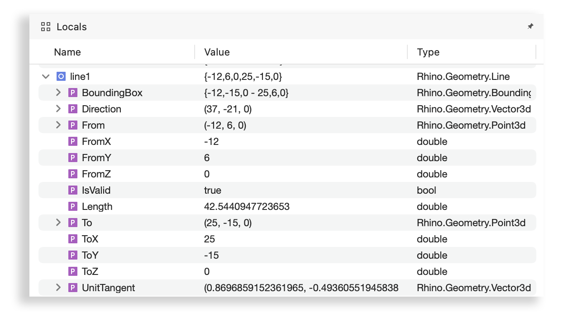The width and height of the screenshot is (573, 316).
Task: Expand the Direction vector property
Action: coord(58,109)
